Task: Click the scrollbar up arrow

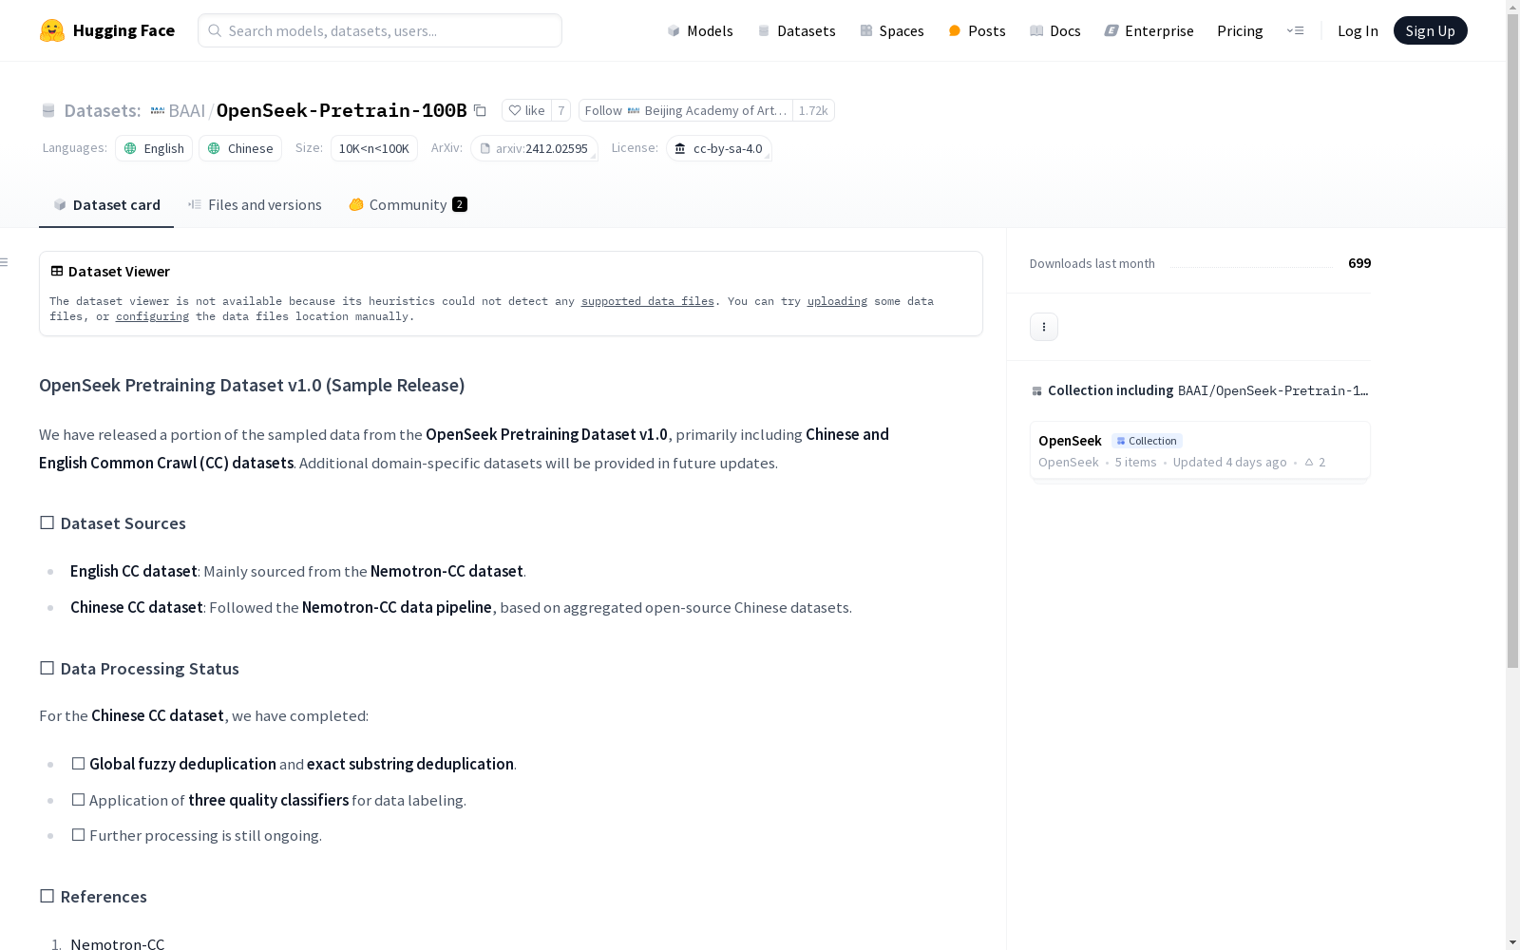Action: 1512,7
